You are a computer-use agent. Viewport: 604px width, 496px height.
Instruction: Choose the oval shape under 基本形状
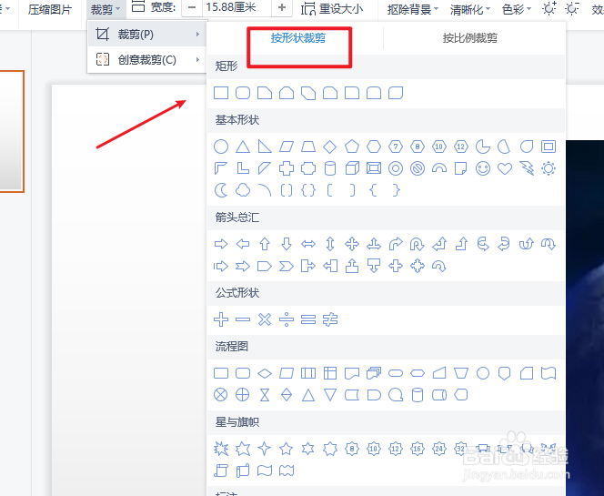(221, 147)
